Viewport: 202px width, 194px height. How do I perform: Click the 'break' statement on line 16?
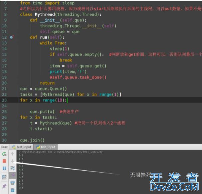coord(66,60)
